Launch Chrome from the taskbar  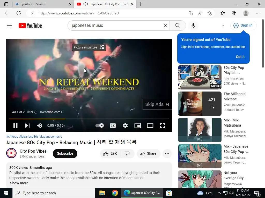pyautogui.click(x=115, y=193)
